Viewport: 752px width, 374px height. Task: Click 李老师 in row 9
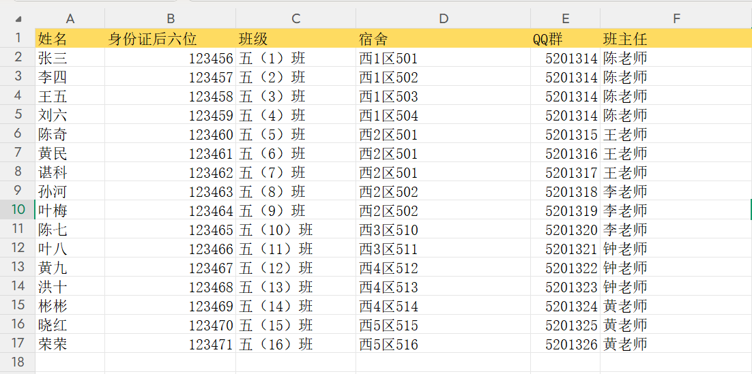coord(676,191)
